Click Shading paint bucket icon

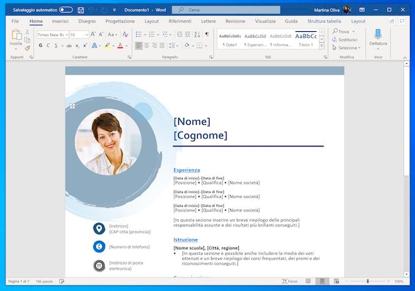click(x=187, y=45)
